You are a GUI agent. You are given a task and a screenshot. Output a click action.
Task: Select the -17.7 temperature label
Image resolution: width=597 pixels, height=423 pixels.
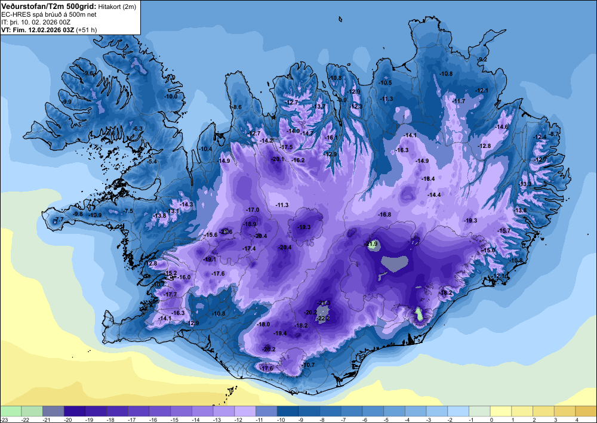coord(171,294)
